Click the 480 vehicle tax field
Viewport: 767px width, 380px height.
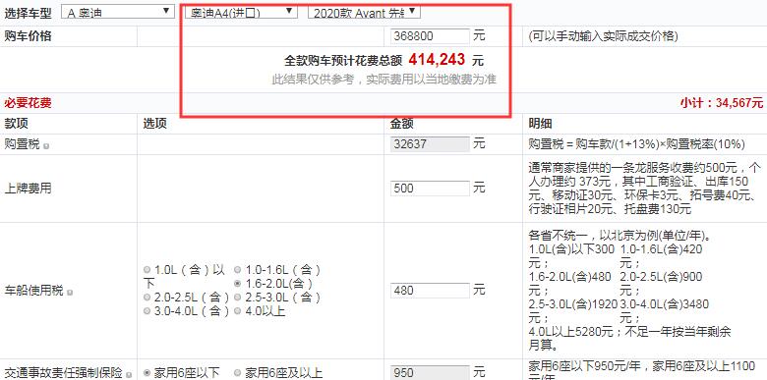[430, 290]
